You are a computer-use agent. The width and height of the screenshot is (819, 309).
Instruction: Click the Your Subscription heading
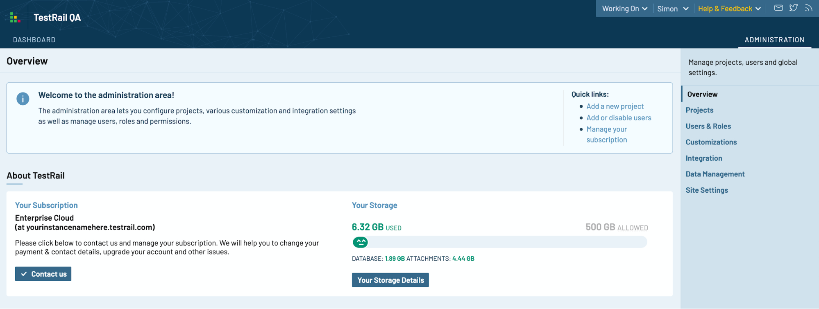46,205
